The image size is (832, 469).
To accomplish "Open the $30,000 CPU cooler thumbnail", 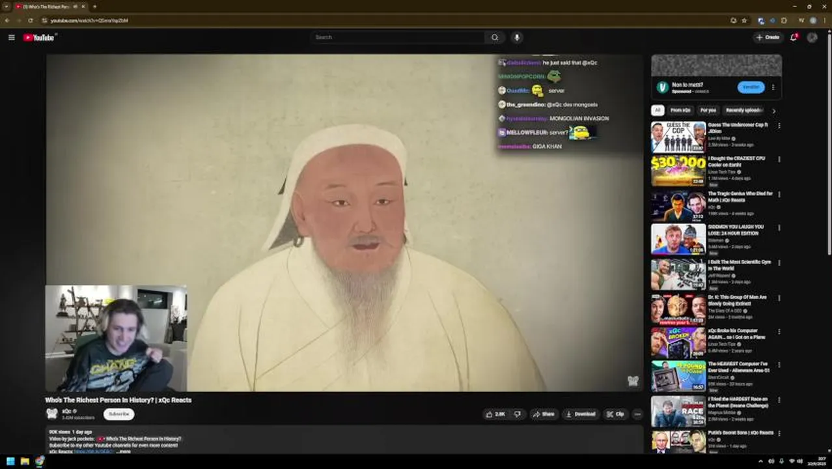I will [678, 171].
